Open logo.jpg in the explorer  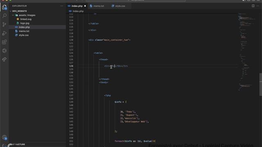(25, 23)
